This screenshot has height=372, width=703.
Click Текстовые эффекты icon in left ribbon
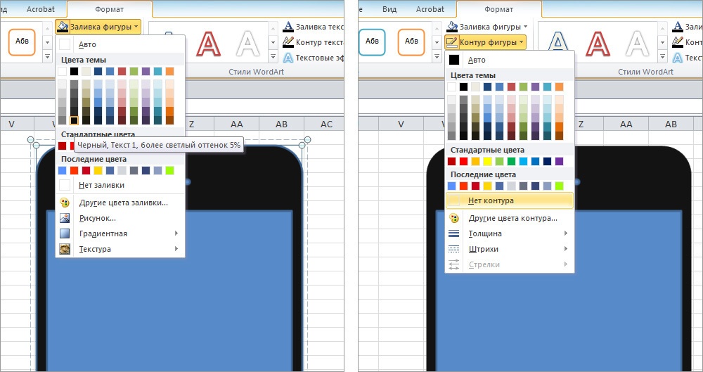click(288, 58)
